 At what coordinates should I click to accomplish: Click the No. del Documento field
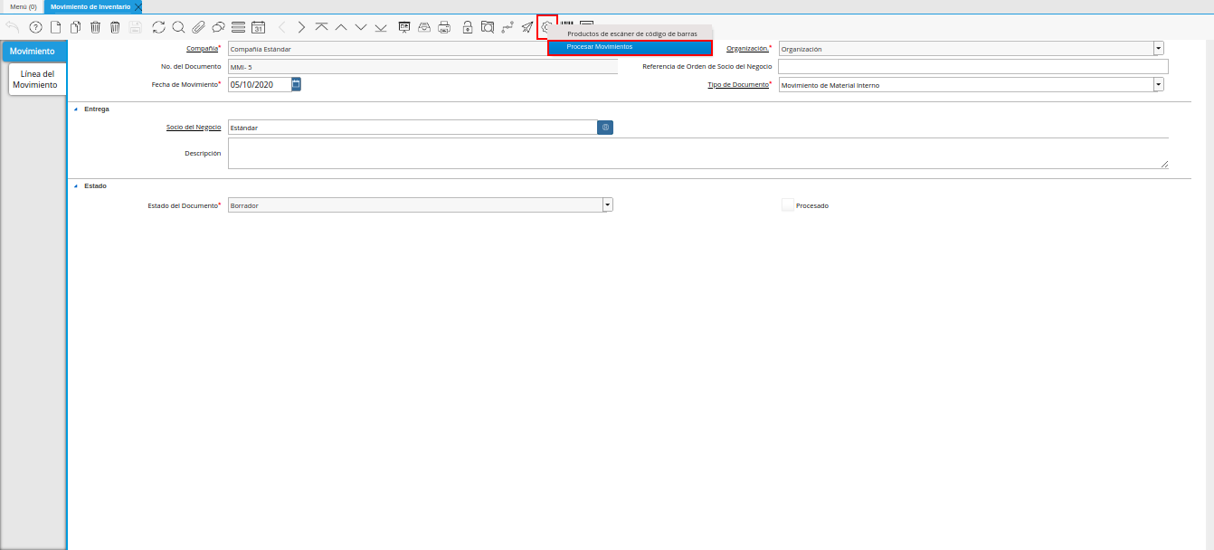point(422,66)
